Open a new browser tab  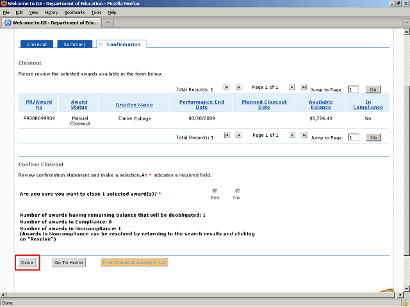click(x=108, y=23)
